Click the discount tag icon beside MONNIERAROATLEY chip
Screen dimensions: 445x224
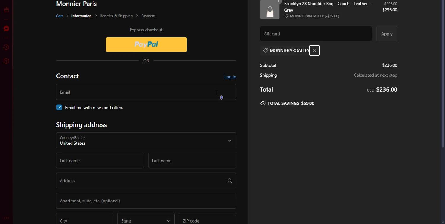[266, 50]
